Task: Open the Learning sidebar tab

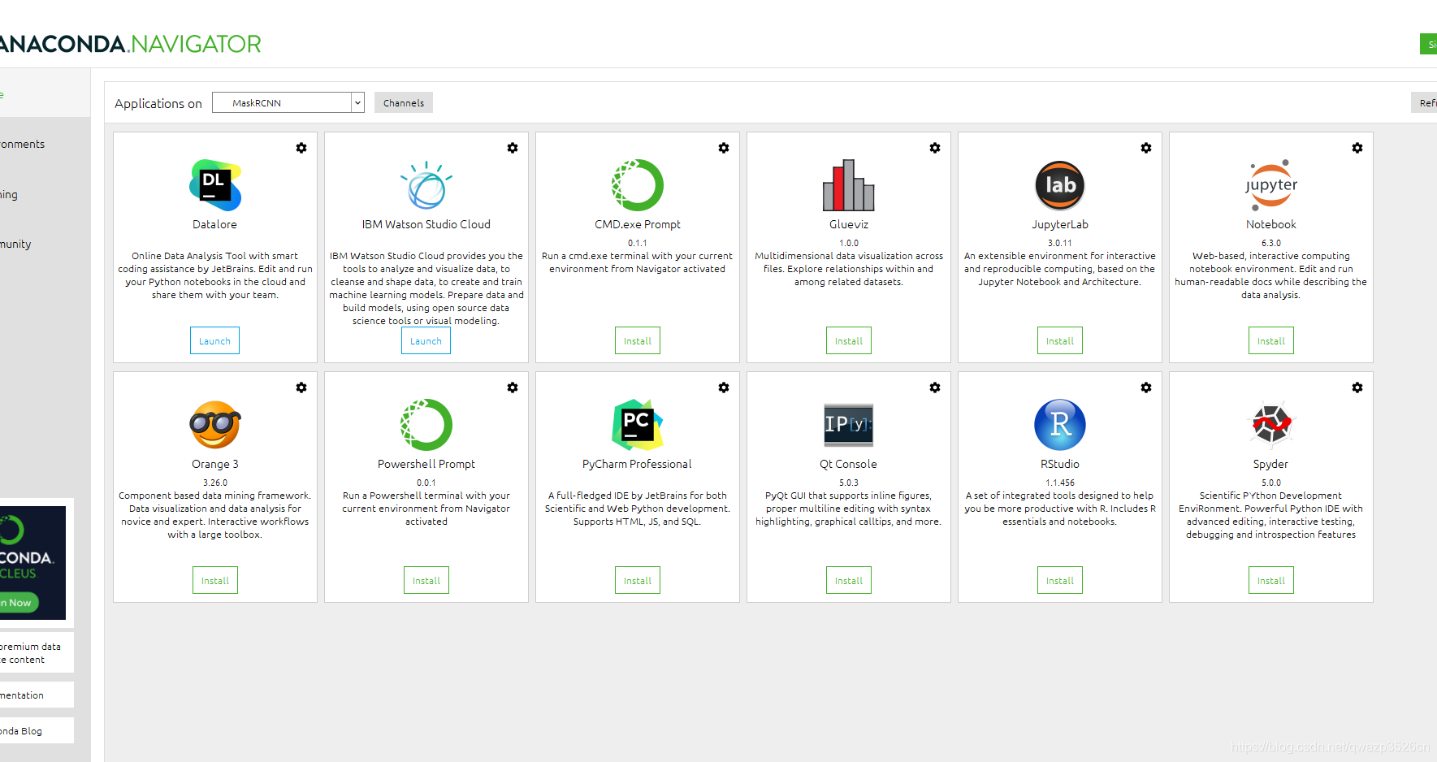Action: pos(45,194)
